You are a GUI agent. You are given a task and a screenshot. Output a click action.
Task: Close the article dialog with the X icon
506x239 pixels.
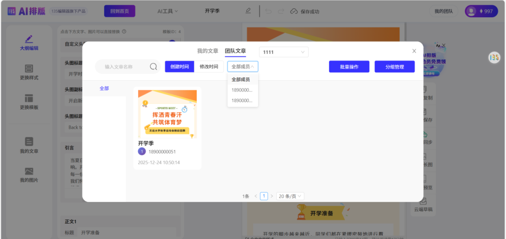414,51
